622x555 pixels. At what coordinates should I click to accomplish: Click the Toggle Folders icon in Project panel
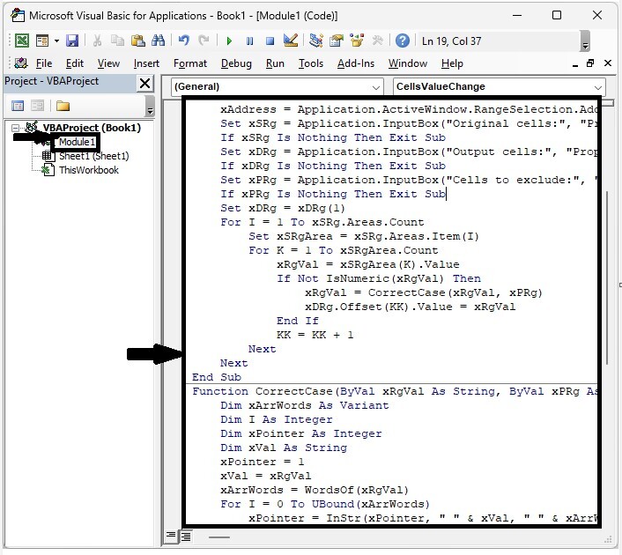point(63,106)
